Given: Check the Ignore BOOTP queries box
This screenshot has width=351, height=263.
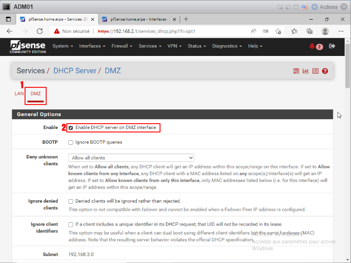Looking at the screenshot, I should click(71, 142).
